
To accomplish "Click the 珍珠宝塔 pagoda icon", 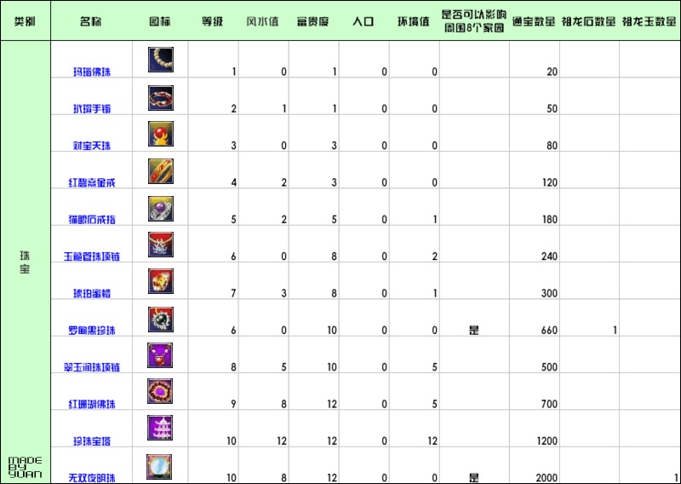I will (x=160, y=428).
